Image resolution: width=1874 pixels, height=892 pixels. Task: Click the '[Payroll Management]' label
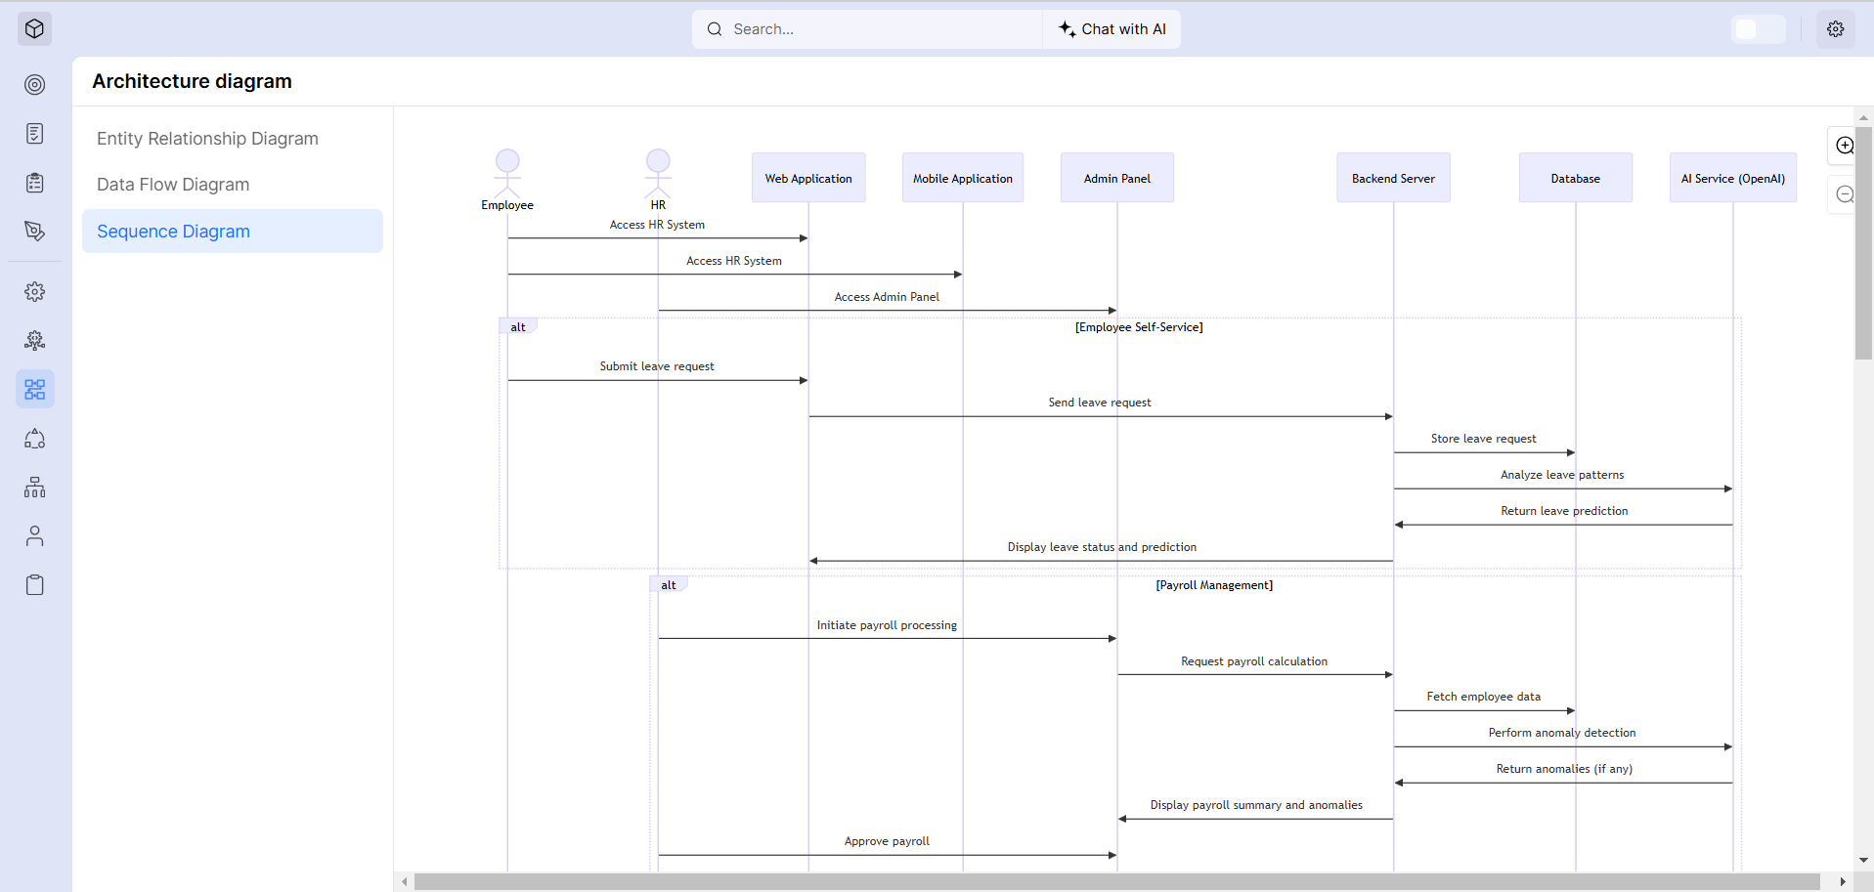1214,585
